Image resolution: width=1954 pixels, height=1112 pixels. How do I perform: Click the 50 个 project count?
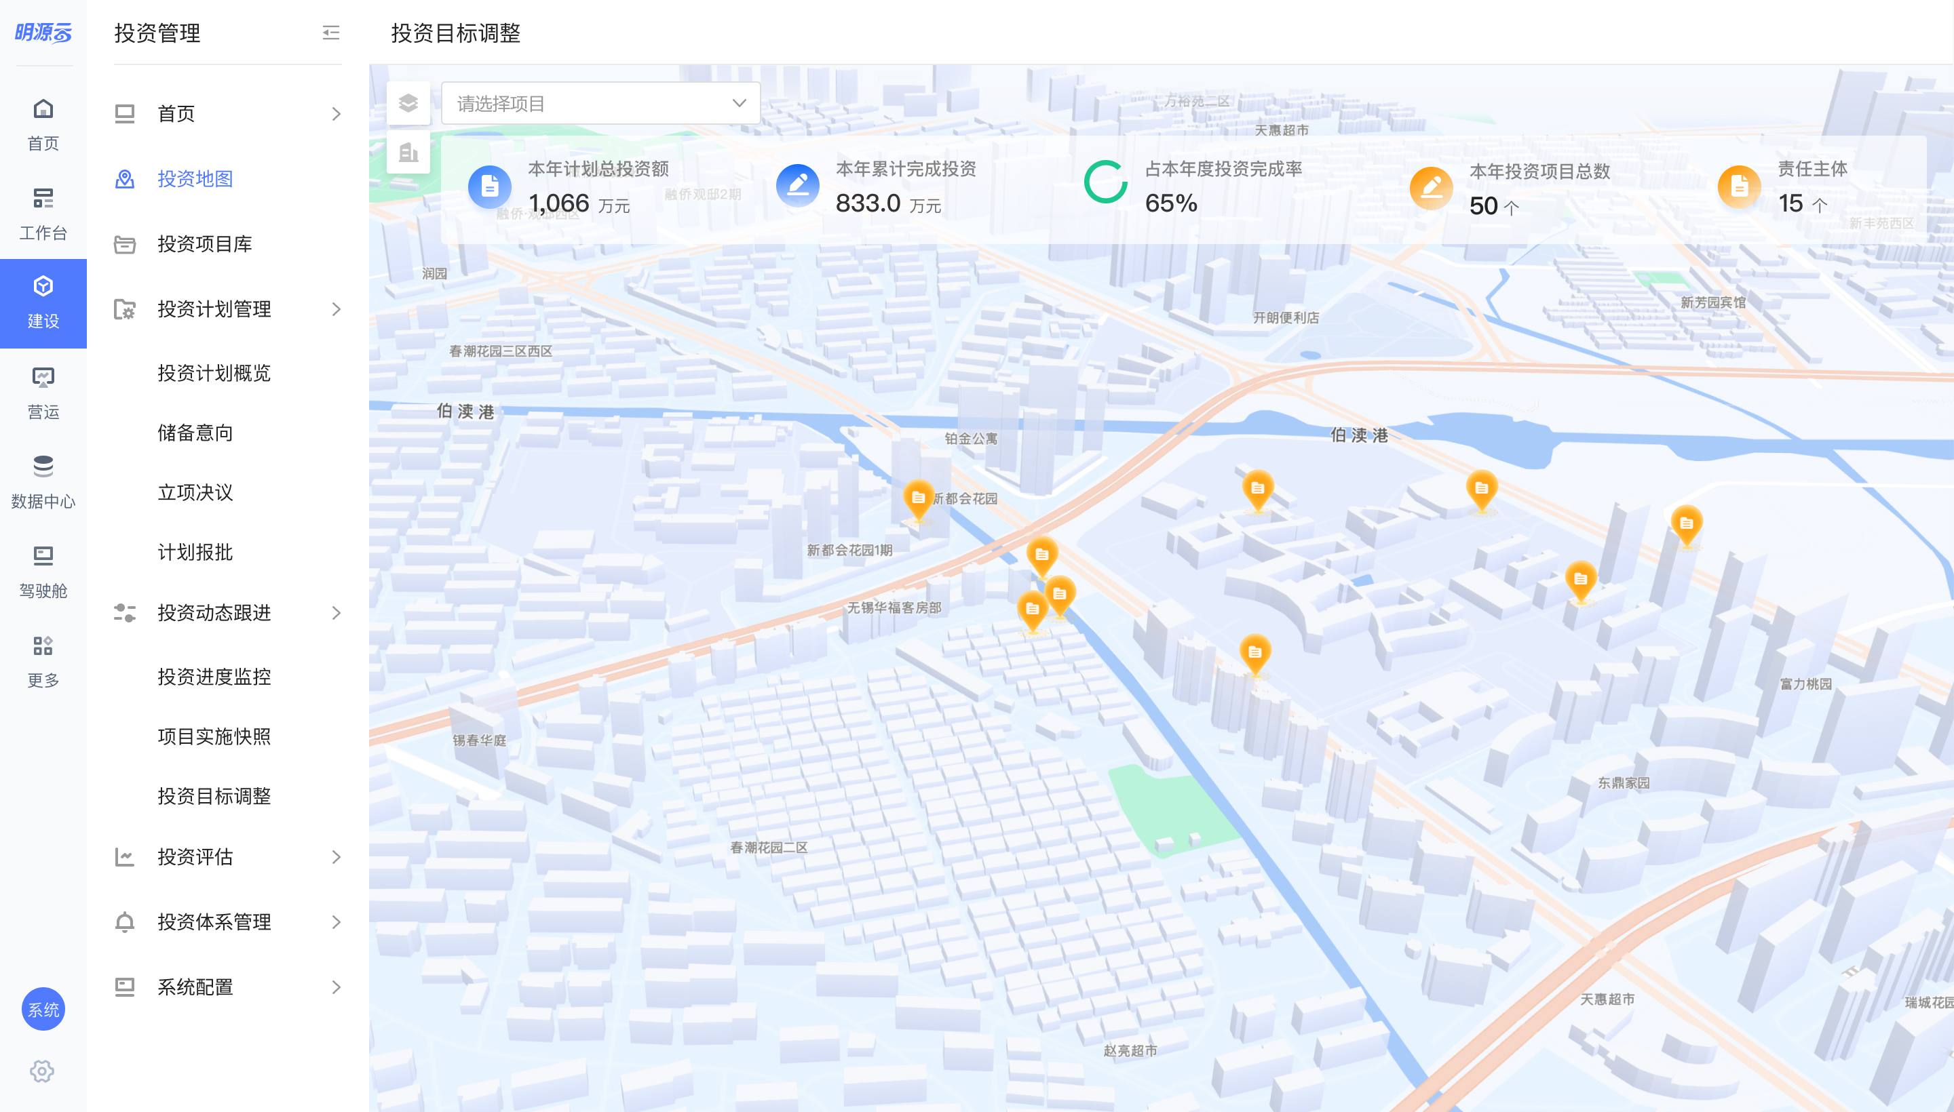click(1494, 206)
